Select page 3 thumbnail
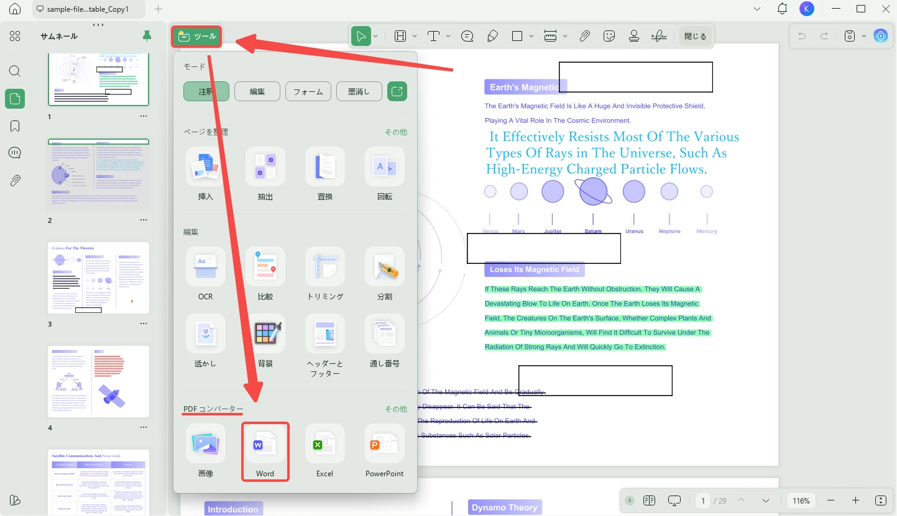The height and width of the screenshot is (516, 897). coord(99,278)
